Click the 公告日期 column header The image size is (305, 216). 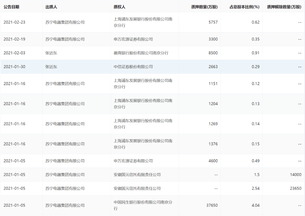(x=11, y=7)
